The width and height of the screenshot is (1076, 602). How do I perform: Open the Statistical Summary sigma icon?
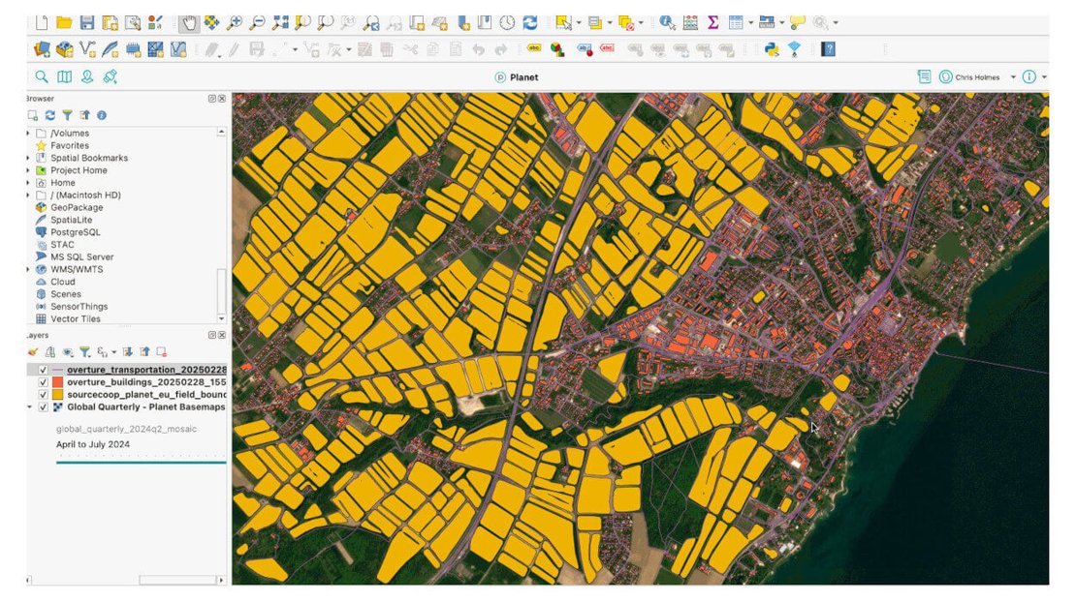(x=712, y=22)
